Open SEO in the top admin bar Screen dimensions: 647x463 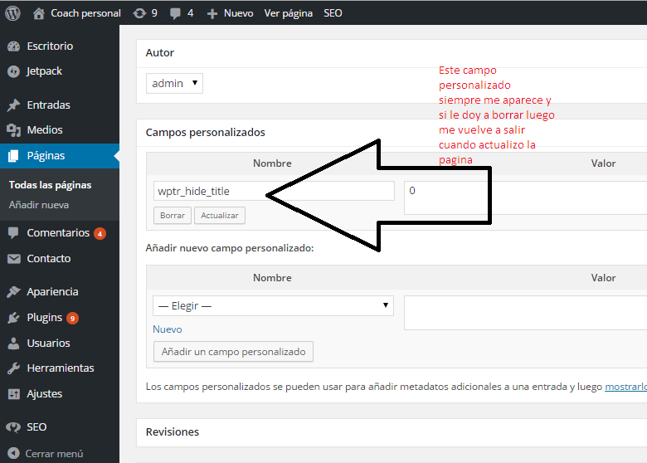pos(333,13)
